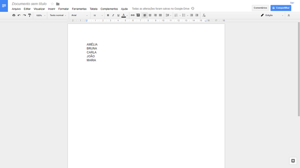Redo the last action
Image resolution: width=300 pixels, height=168 pixels.
point(24,15)
